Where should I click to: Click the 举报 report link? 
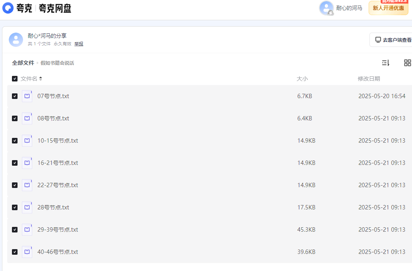coord(79,44)
